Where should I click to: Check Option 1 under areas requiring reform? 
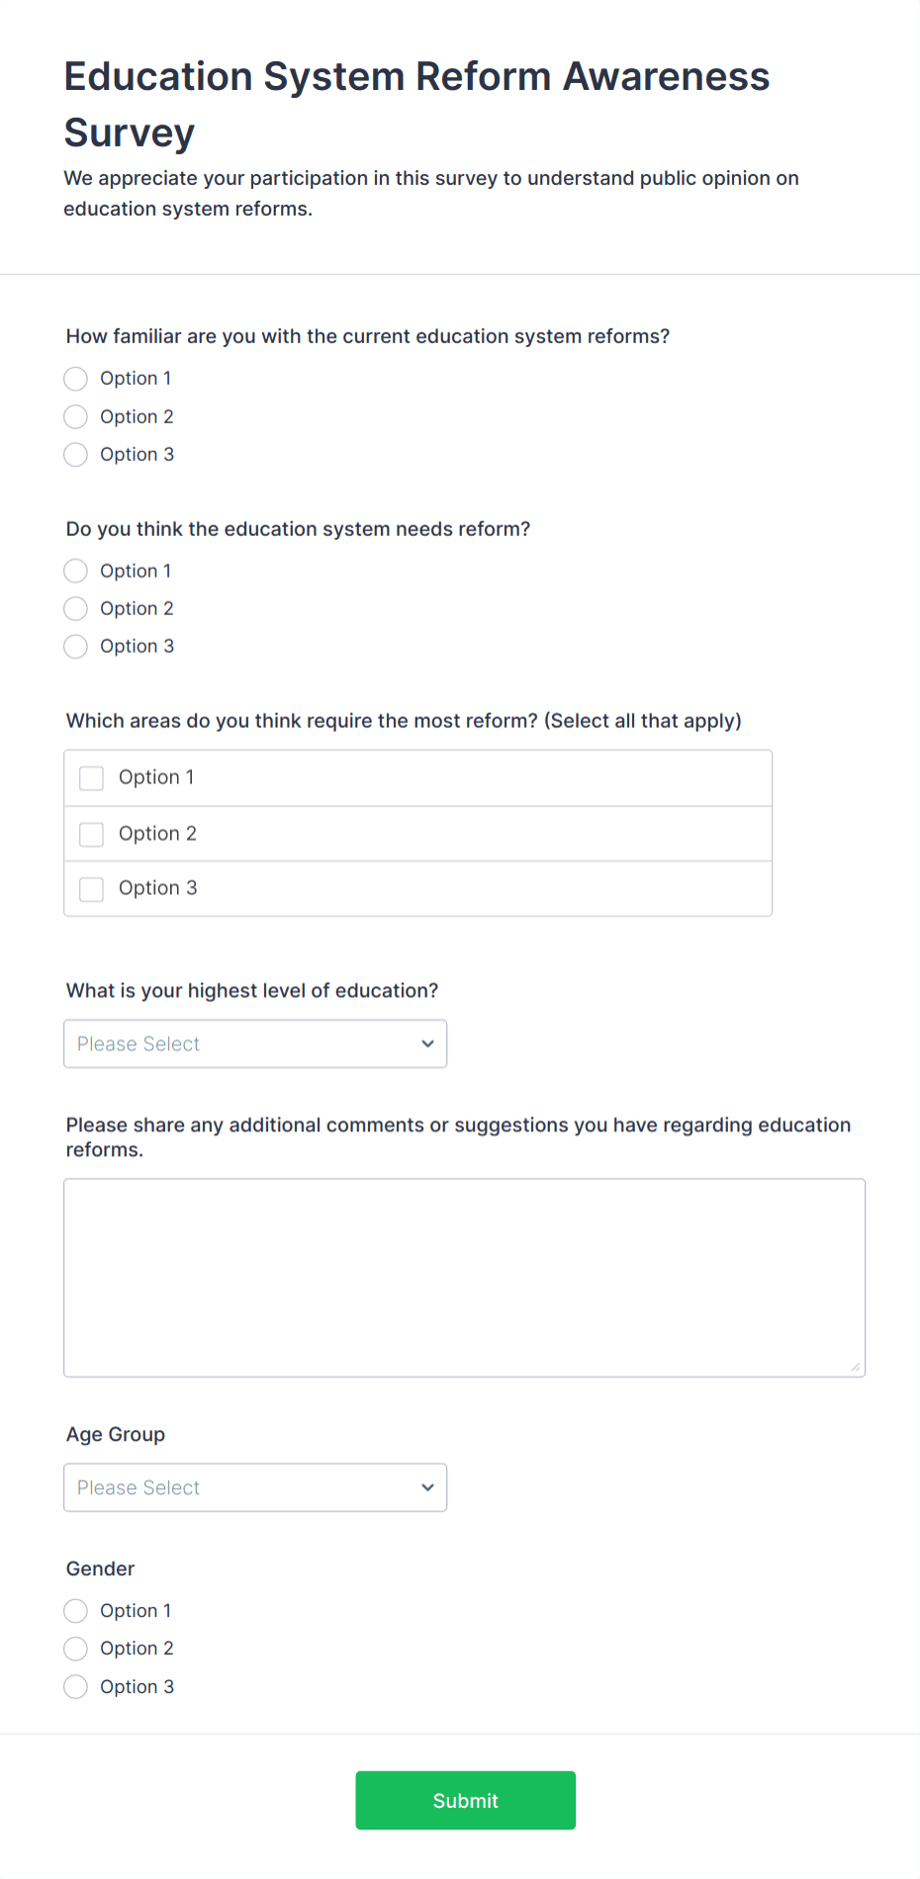coord(91,778)
